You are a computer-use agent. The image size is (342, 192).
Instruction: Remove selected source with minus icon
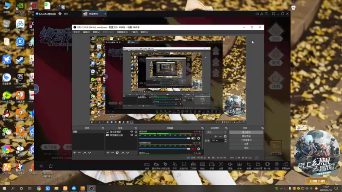click(x=112, y=153)
